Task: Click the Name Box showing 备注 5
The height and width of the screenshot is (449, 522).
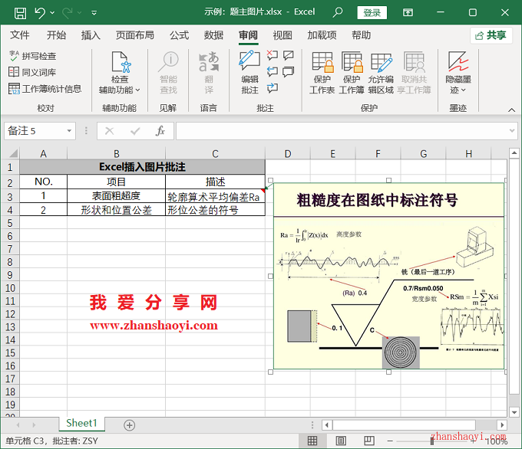Action: (35, 130)
